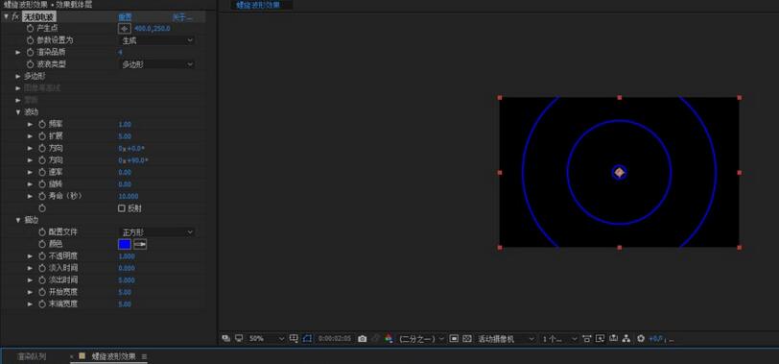Expand the 多边形 property group
Screen dimensions: 779x364
(18, 76)
